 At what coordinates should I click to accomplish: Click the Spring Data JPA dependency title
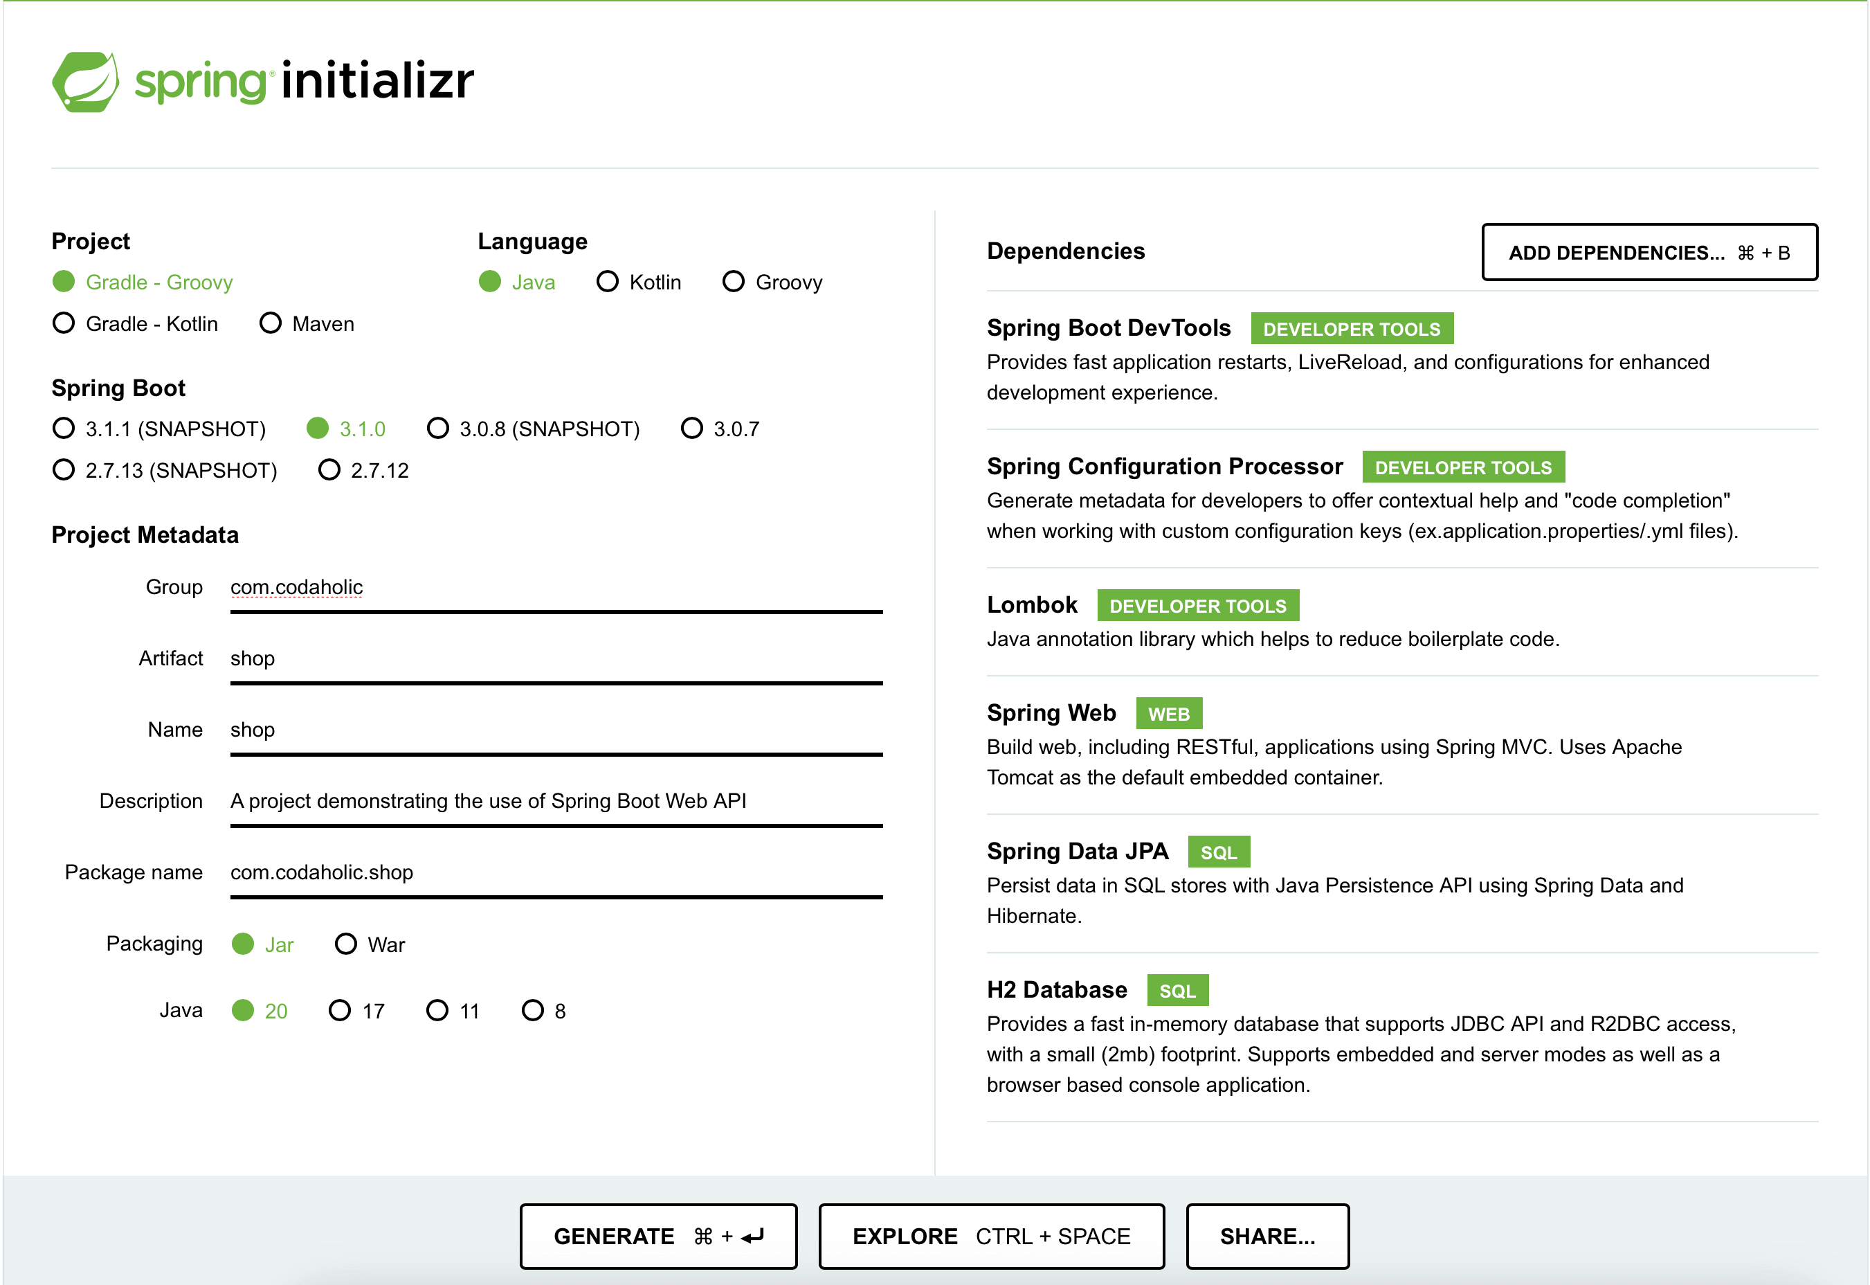(x=1078, y=852)
